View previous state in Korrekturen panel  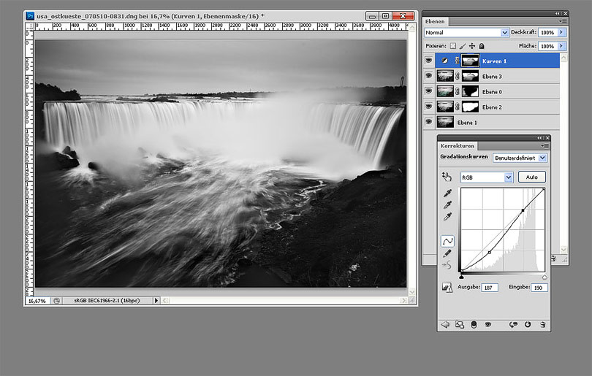pyautogui.click(x=513, y=325)
